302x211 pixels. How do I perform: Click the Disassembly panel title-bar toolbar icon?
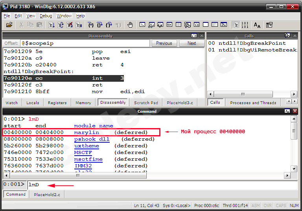pyautogui.click(x=194, y=36)
